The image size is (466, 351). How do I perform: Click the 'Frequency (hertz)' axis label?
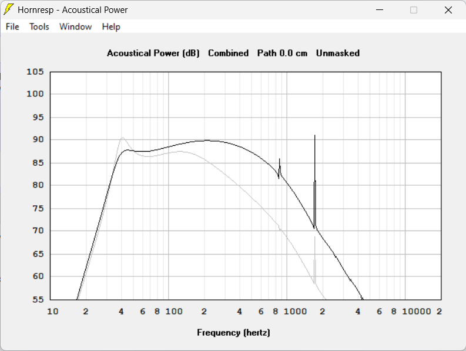point(233,333)
